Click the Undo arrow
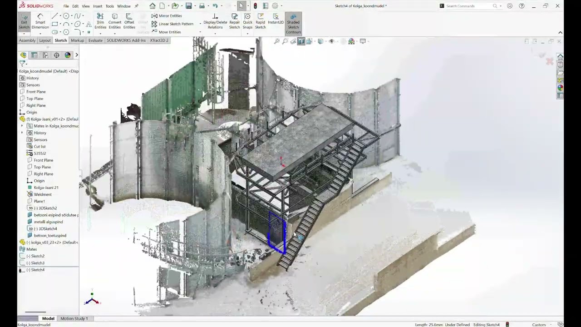The image size is (581, 327). [215, 6]
